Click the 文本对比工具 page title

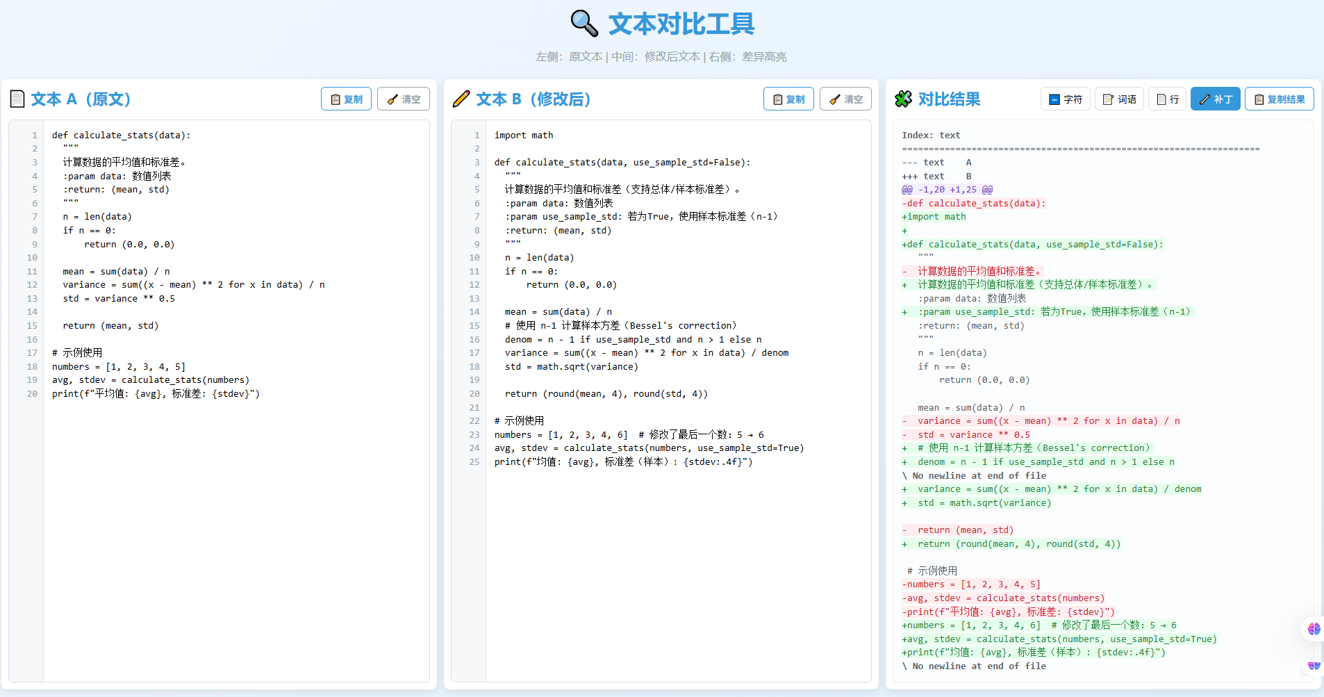tap(681, 24)
